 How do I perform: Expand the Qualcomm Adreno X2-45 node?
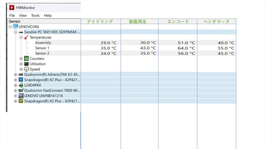16,74
